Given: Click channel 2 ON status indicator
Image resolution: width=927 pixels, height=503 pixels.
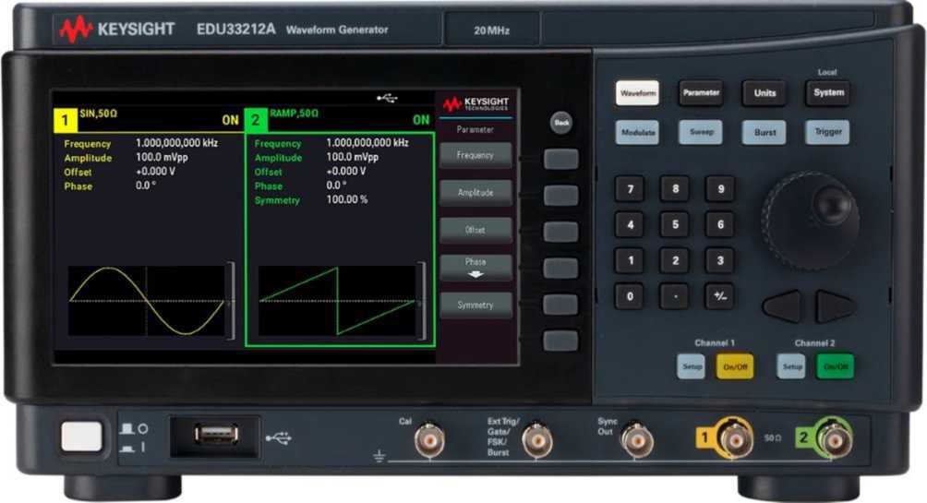Looking at the screenshot, I should point(422,120).
